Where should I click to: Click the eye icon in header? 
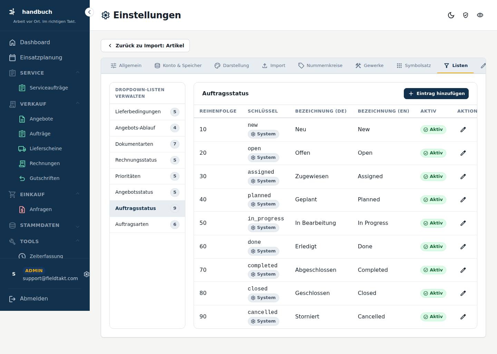coord(480,15)
